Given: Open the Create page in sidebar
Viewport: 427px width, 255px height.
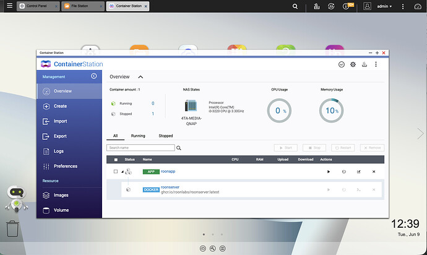Looking at the screenshot, I should (x=69, y=106).
